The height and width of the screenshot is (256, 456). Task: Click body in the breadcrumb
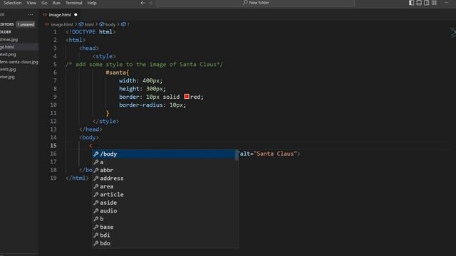point(110,24)
